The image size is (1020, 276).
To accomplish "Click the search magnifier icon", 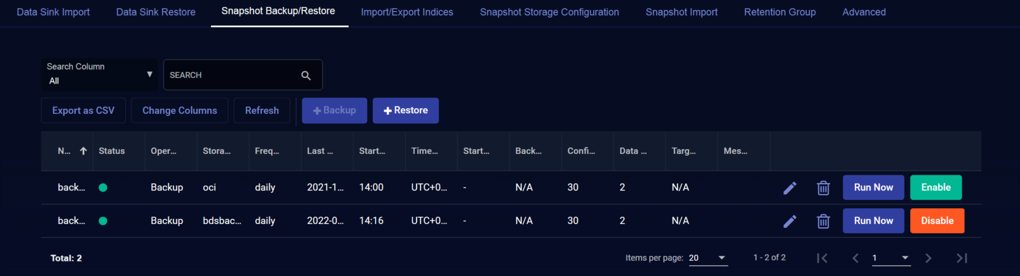I will pos(305,75).
